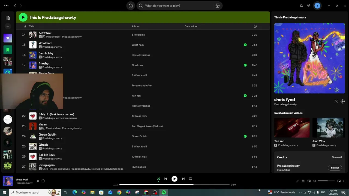This screenshot has height=196, width=349.
Task: Open the notifications bell
Action: [x=301, y=6]
